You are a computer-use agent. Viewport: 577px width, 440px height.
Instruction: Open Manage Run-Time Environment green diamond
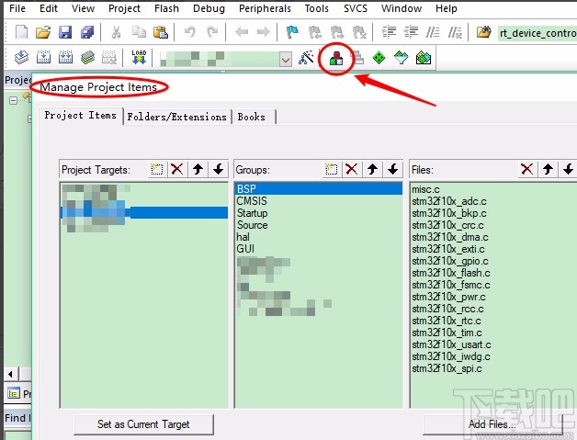[x=379, y=58]
